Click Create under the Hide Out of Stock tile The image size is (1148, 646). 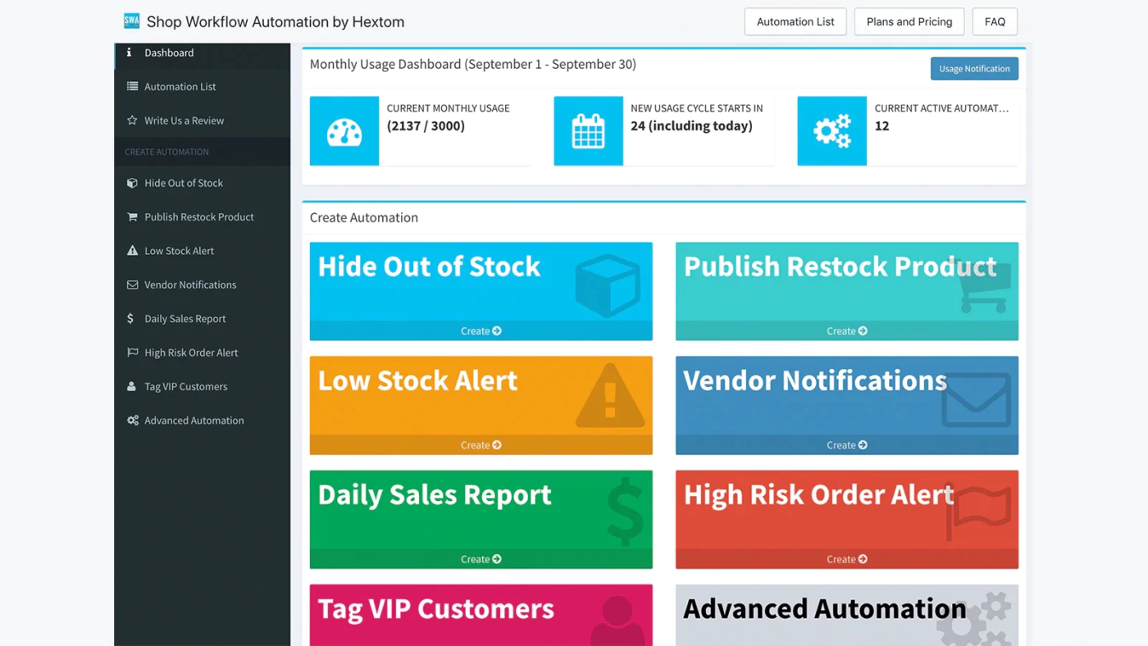(481, 331)
